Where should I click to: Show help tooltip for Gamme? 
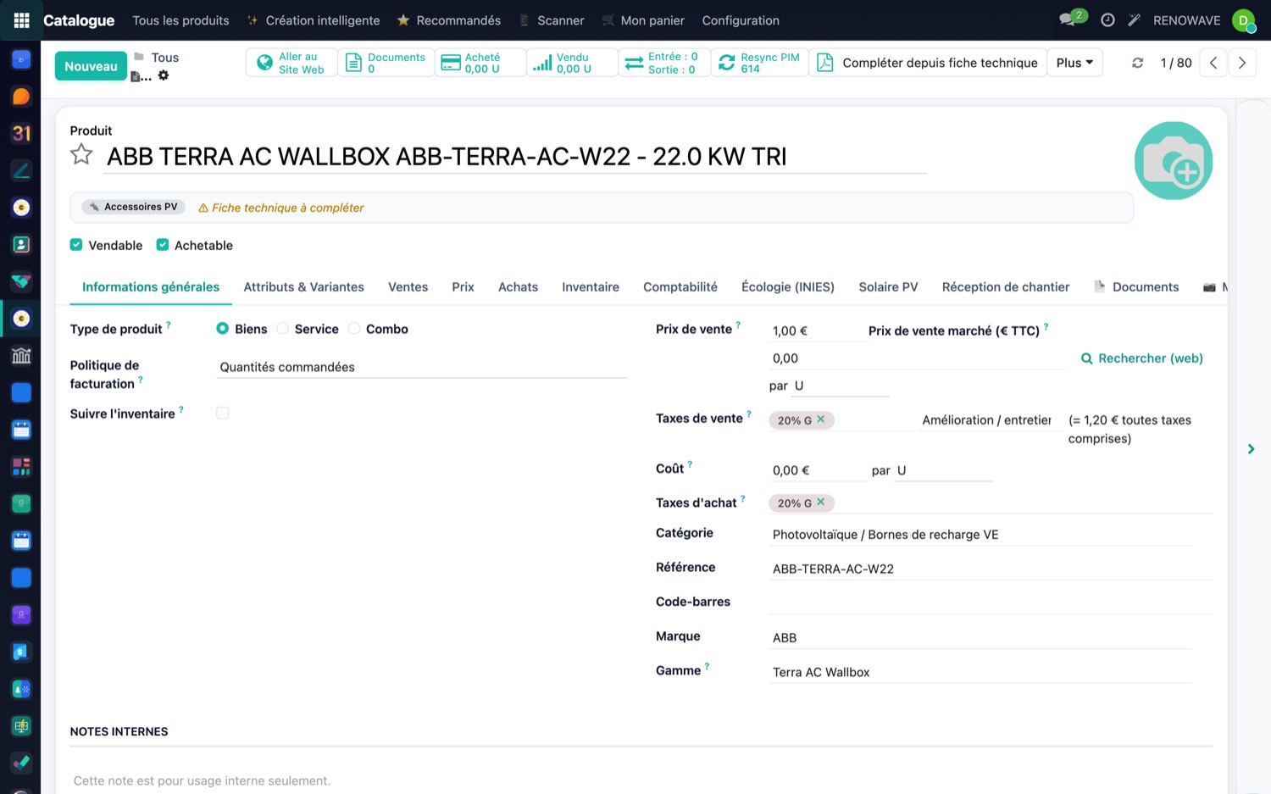click(x=707, y=666)
